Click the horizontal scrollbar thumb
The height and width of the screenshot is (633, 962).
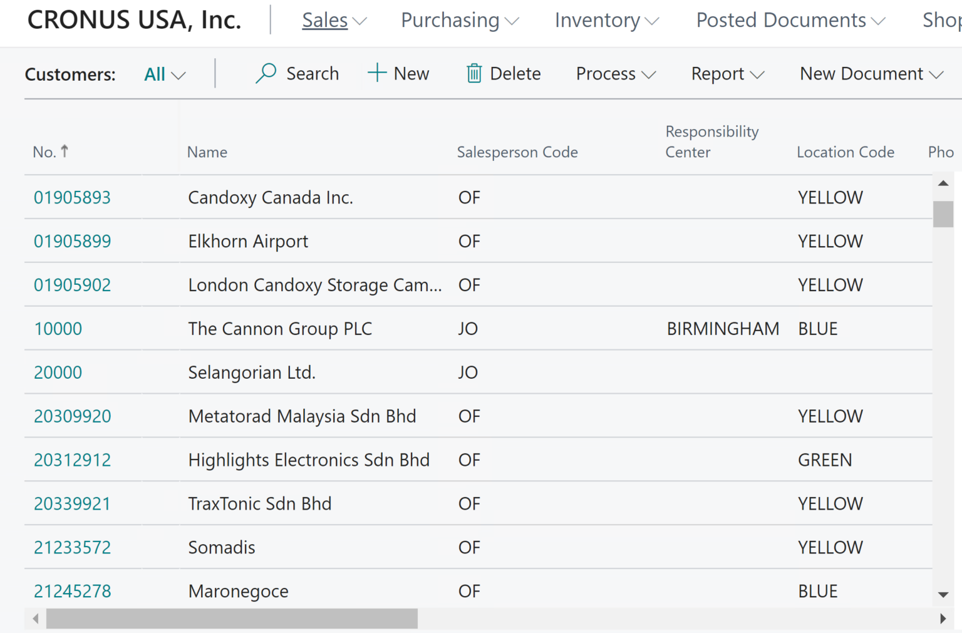232,619
